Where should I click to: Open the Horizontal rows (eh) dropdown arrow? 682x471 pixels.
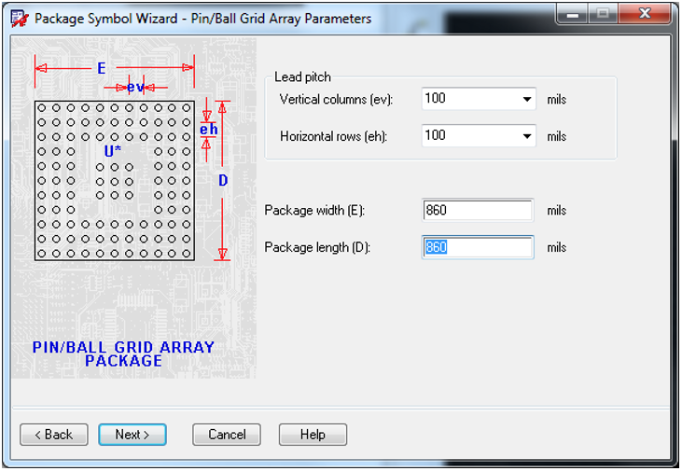click(527, 136)
